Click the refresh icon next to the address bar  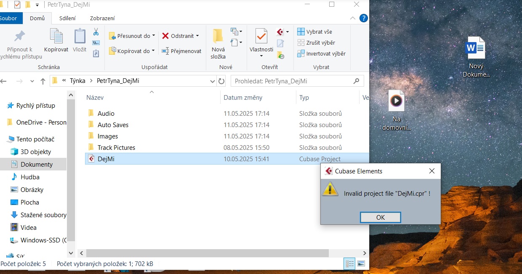tap(221, 81)
